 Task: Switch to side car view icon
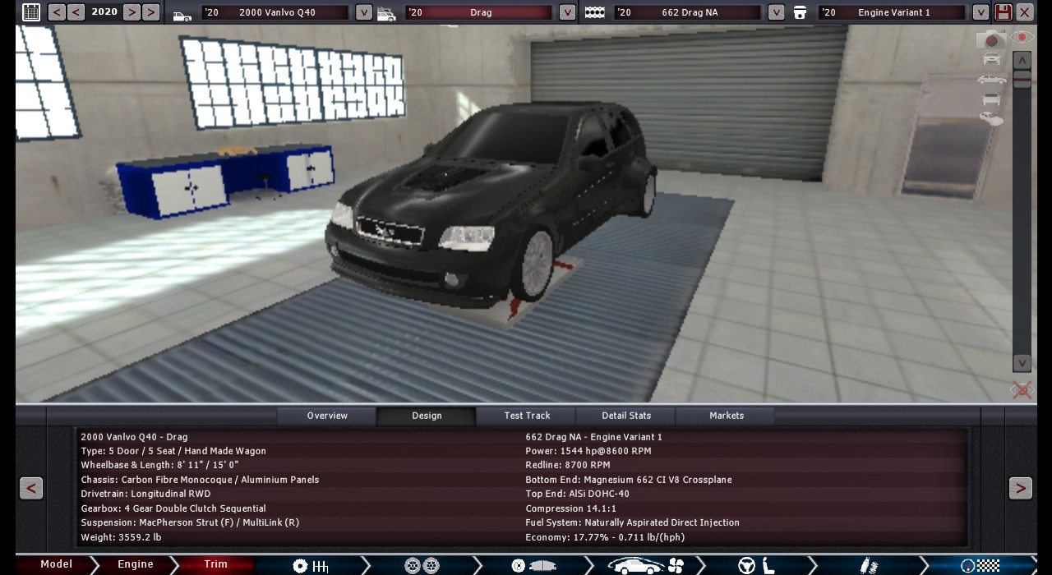point(992,80)
